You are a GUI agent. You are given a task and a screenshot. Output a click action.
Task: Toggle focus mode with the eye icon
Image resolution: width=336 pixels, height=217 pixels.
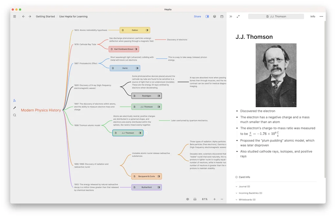click(187, 199)
